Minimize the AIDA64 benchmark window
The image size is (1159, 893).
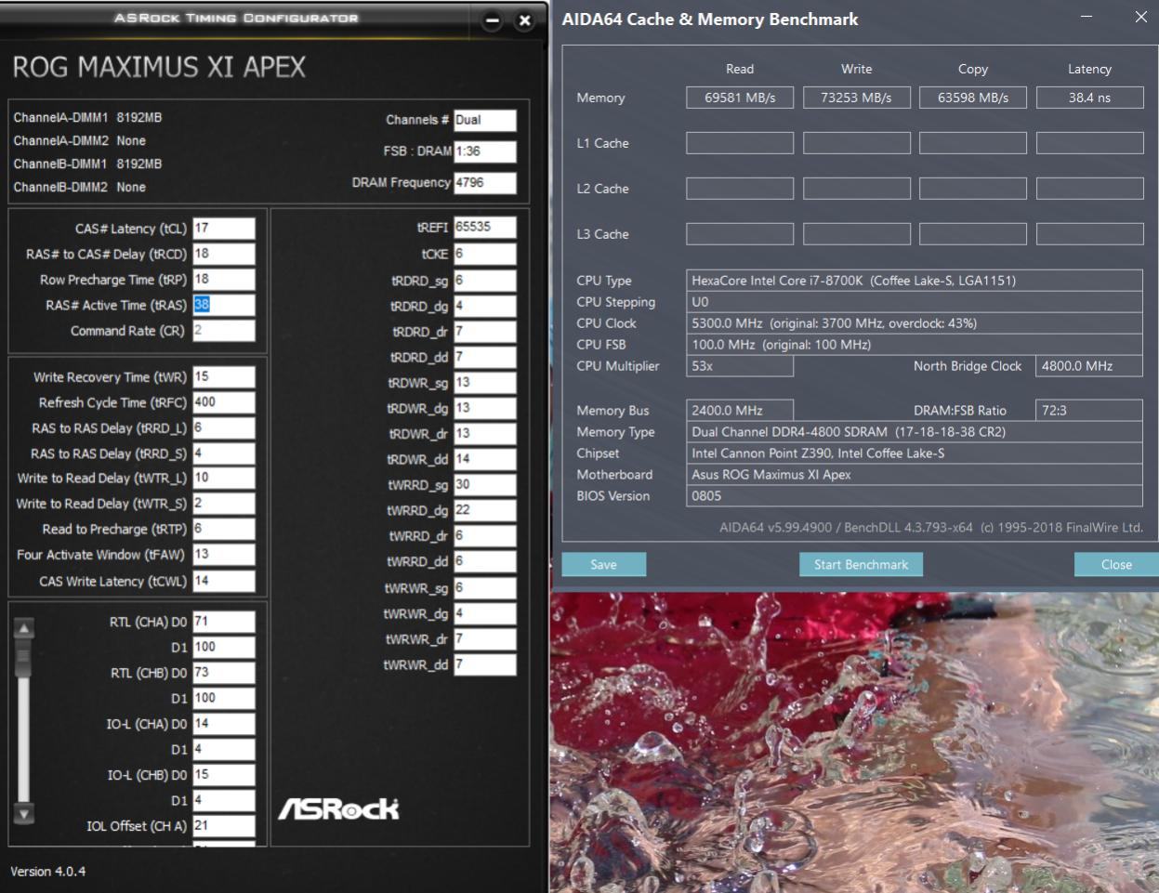[1087, 17]
